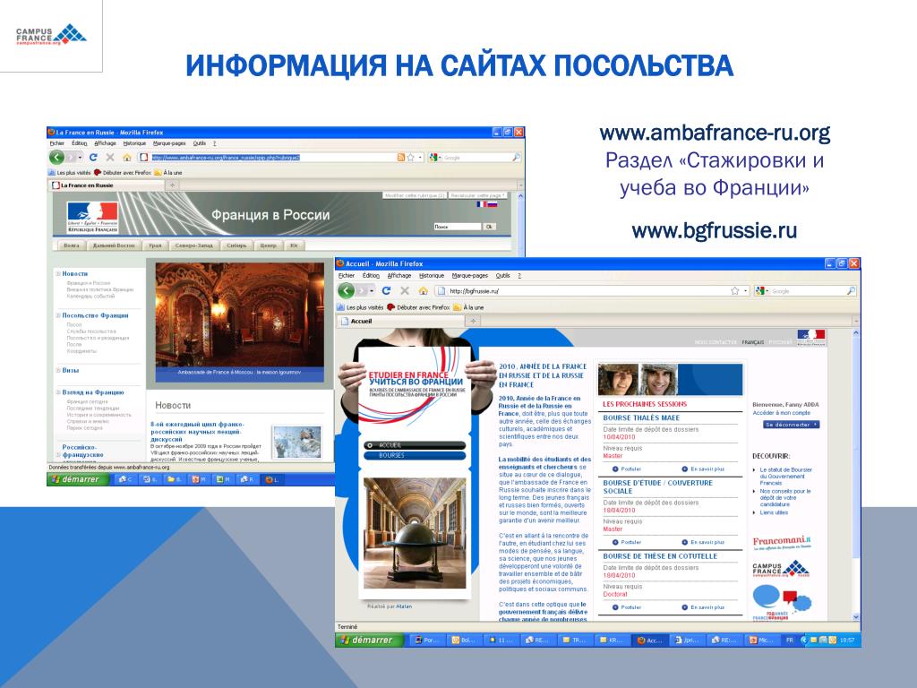Screen dimensions: 917x688
Task: Reload the ambafrance-ru.org page
Action: [93, 158]
